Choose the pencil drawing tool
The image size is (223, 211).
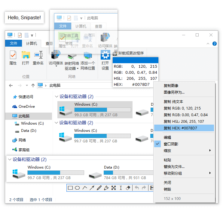click(x=99, y=188)
